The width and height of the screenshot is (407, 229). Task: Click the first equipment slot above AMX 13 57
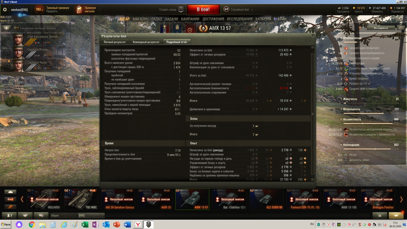(165, 28)
